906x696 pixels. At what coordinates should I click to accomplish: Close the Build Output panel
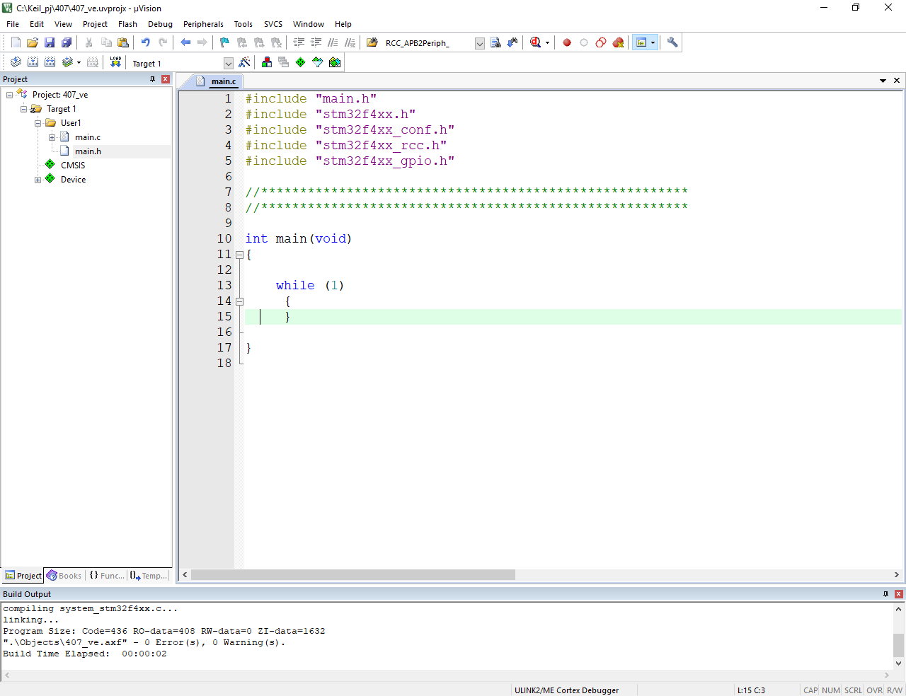[899, 594]
